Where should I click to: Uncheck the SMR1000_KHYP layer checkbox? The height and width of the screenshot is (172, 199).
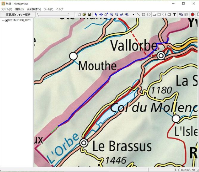[7, 20]
